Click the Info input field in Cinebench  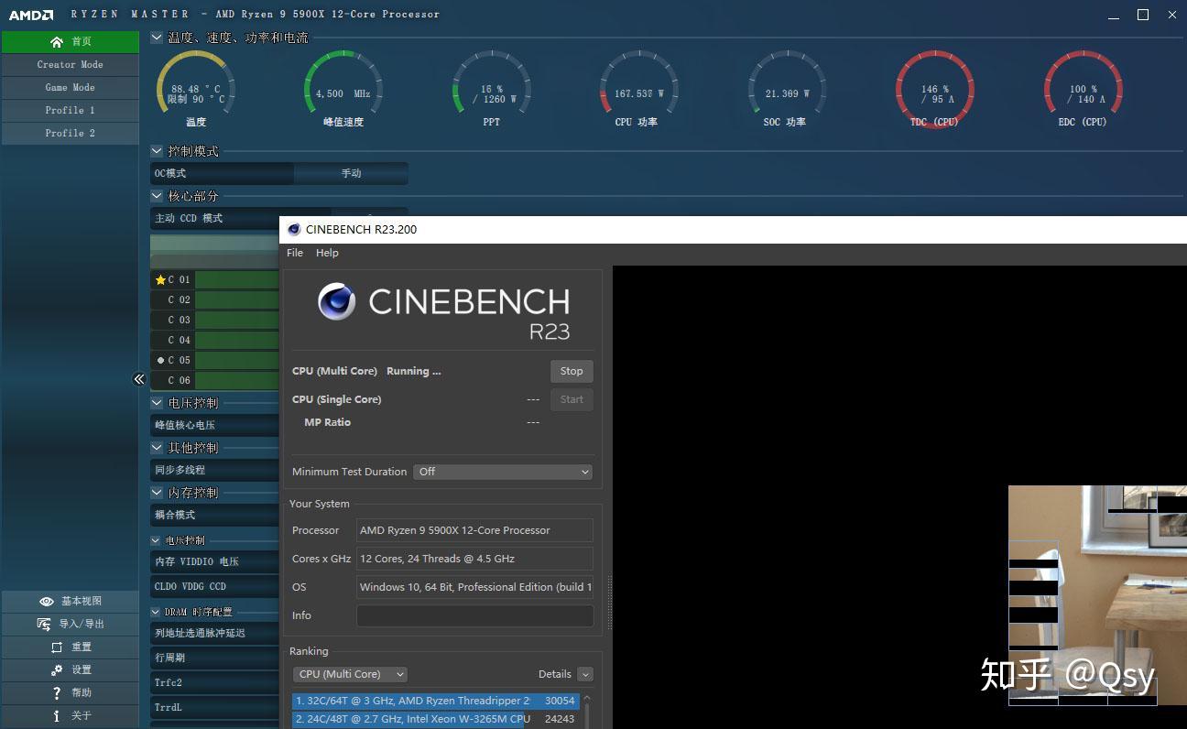474,615
